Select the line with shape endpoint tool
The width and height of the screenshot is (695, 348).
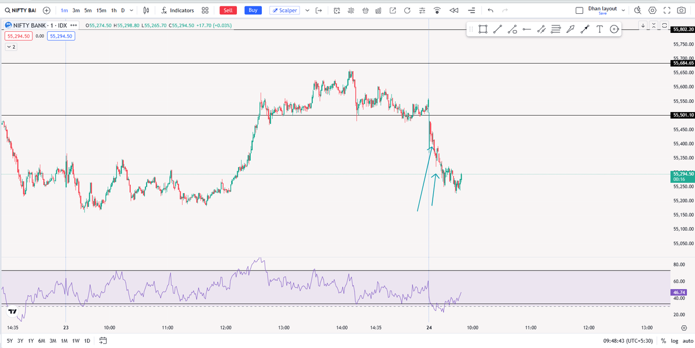(512, 29)
